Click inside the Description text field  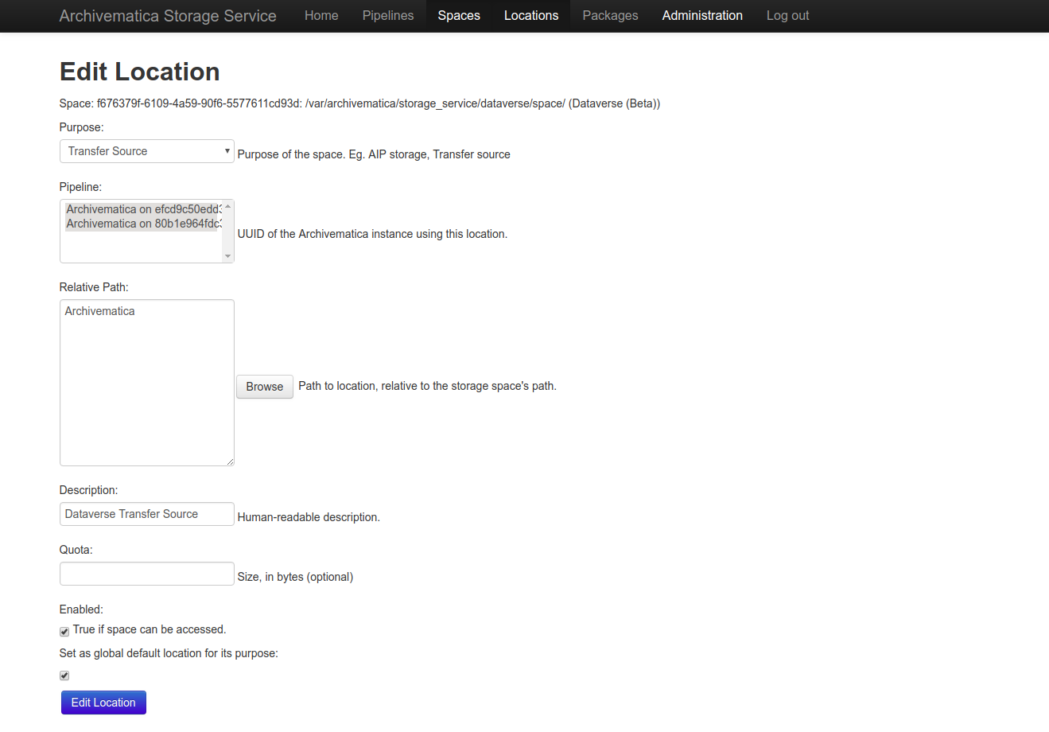(146, 514)
